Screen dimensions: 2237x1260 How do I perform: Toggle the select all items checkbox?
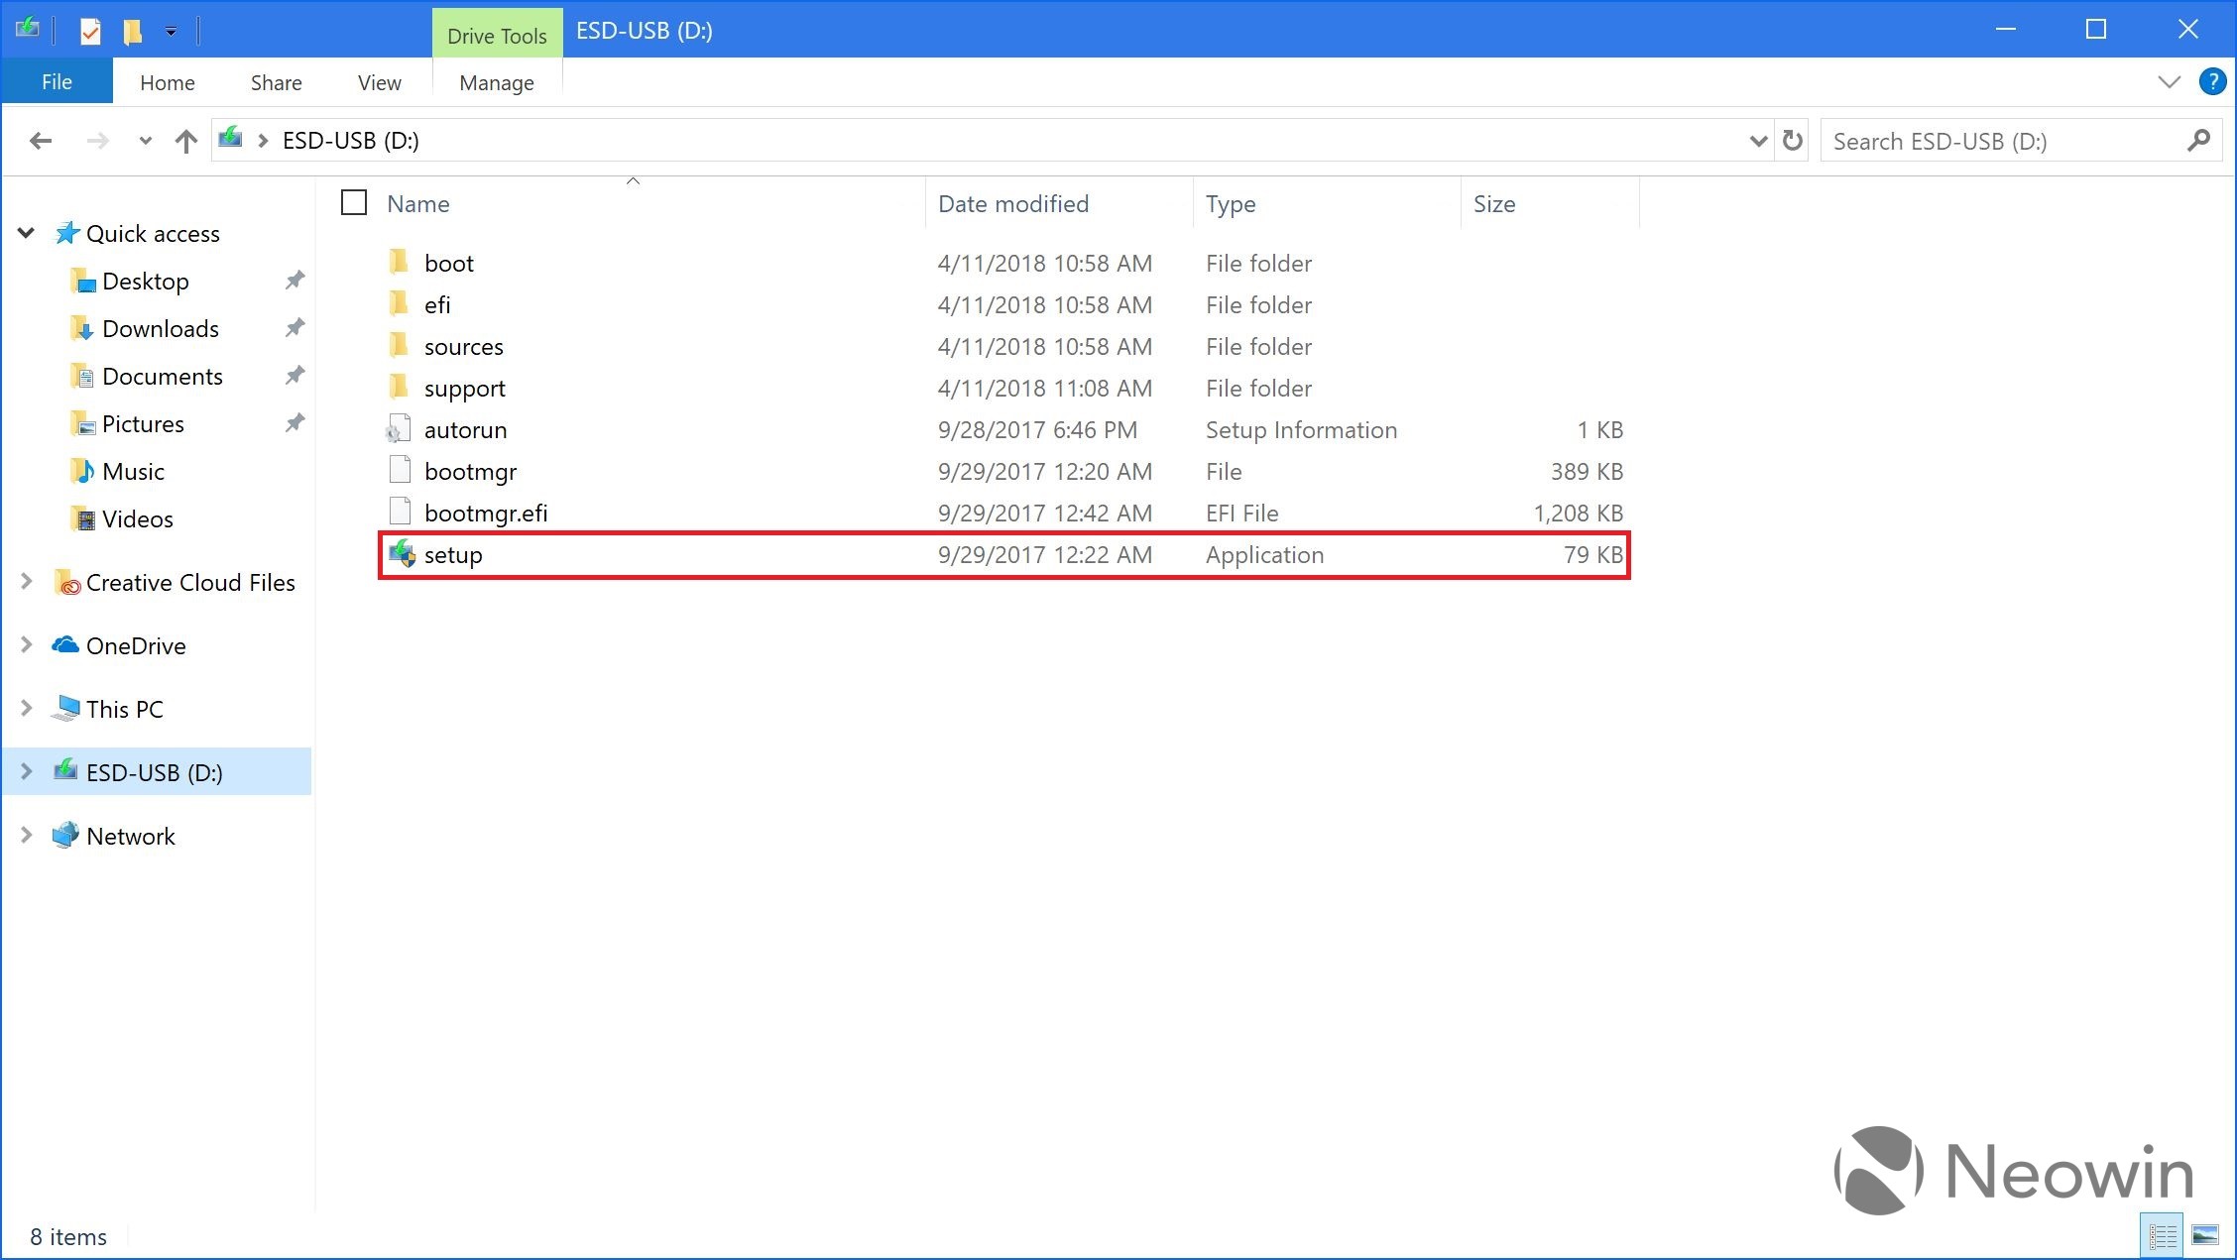point(354,203)
